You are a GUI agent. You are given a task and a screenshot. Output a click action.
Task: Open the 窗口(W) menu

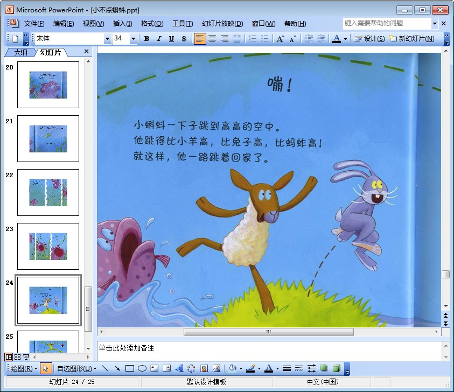point(263,24)
